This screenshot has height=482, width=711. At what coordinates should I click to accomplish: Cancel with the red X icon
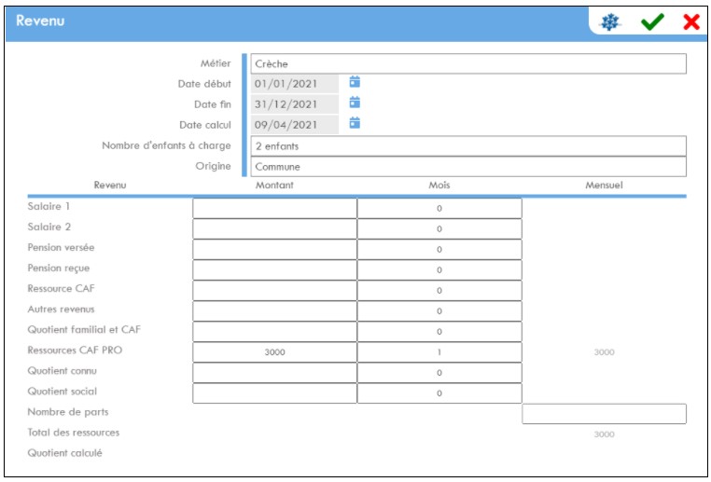click(691, 21)
